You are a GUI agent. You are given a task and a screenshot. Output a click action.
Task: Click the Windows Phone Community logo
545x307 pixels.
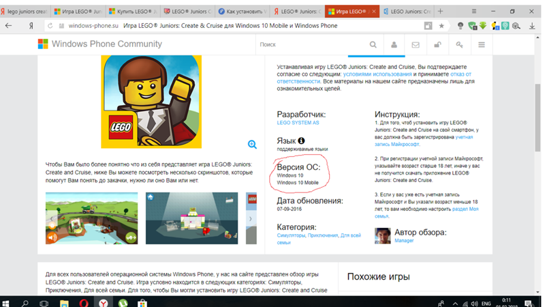point(100,44)
